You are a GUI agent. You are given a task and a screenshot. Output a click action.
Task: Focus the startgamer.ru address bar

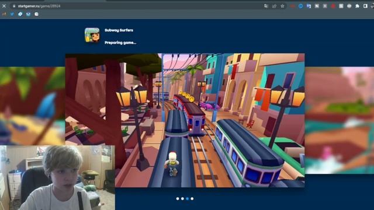tap(138, 6)
